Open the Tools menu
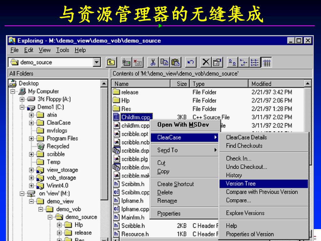 coord(63,50)
